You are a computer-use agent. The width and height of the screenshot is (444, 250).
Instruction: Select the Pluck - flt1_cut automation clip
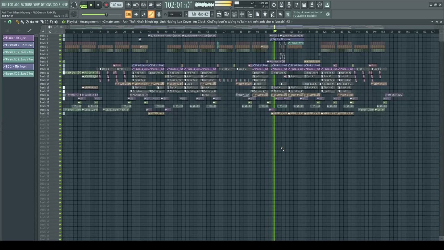click(18, 38)
